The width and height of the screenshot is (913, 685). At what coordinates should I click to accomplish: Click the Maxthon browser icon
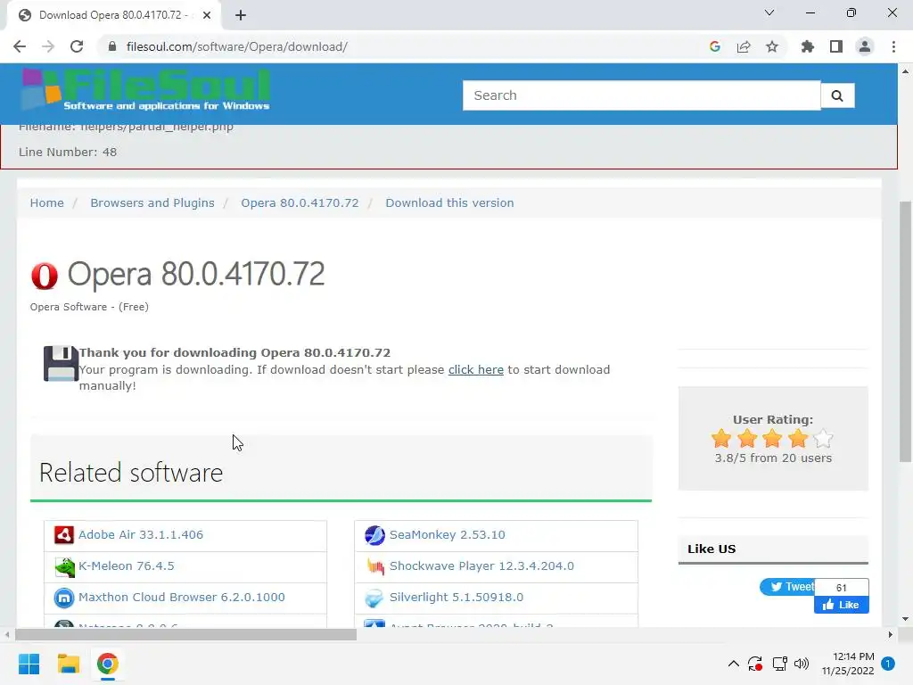(64, 598)
